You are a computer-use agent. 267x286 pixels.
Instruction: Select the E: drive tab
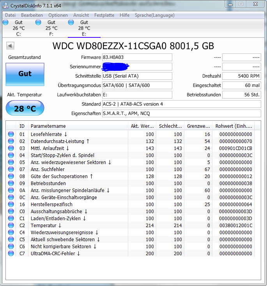(x=84, y=28)
